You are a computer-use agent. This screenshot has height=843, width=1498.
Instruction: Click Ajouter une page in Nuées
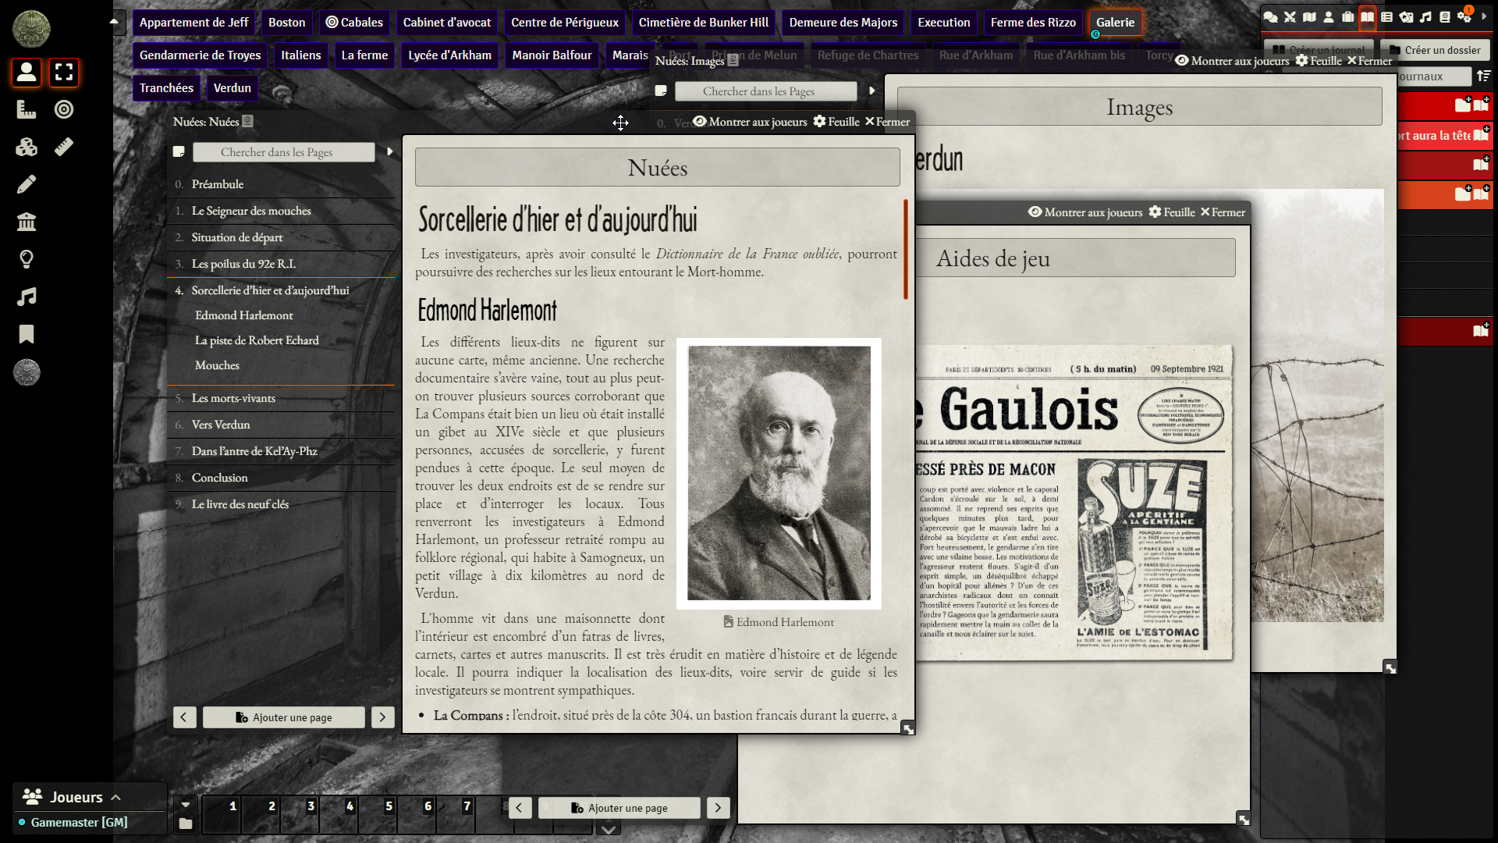[x=284, y=717]
